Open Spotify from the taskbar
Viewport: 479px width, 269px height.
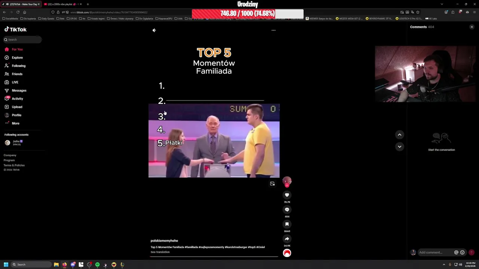point(97,265)
